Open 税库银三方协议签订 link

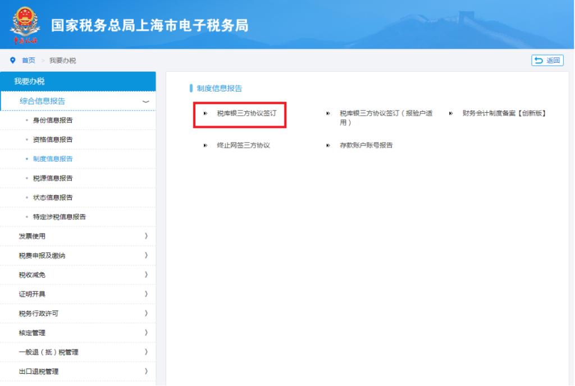247,113
